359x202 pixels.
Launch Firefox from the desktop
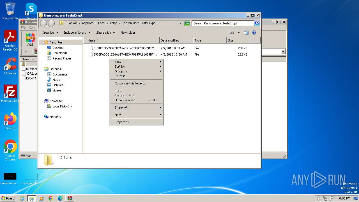coord(10,121)
